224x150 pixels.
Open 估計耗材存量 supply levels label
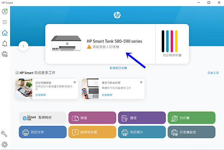[172, 55]
